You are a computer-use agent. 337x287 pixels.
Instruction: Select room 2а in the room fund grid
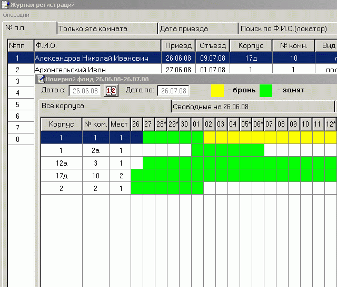[x=96, y=150]
